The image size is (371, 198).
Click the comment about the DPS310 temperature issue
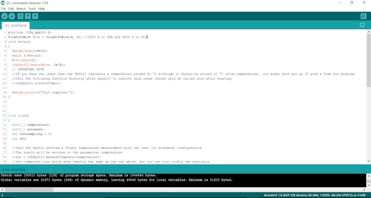point(183,74)
